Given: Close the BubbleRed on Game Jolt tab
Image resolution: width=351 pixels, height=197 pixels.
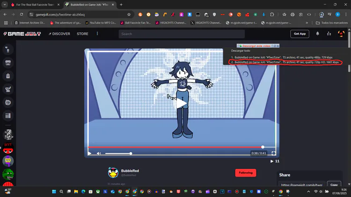Looking at the screenshot, I should (113, 5).
